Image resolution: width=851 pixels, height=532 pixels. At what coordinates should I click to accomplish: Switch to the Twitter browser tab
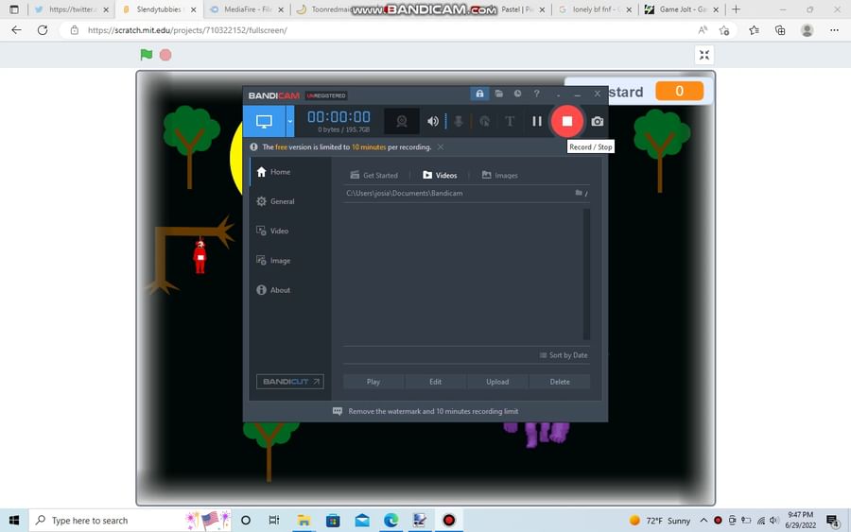(71, 9)
